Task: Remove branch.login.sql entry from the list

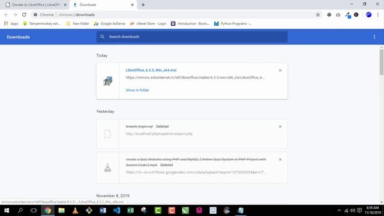Action: [x=280, y=127]
